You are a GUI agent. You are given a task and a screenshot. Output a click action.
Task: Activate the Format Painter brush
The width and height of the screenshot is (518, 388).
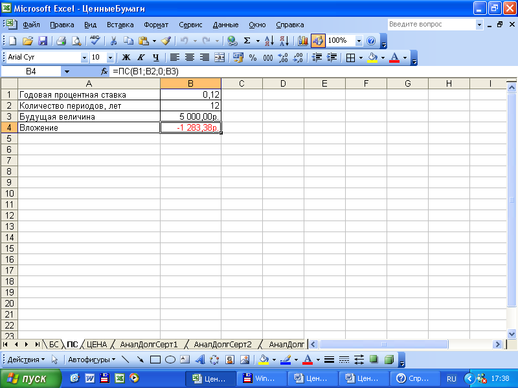166,41
